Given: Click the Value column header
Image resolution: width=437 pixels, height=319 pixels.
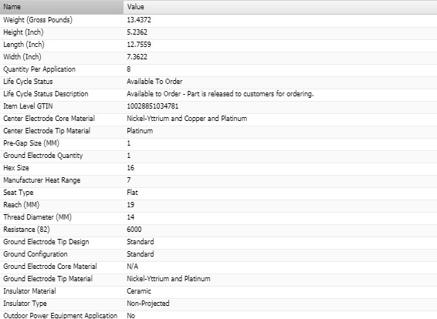Looking at the screenshot, I should pyautogui.click(x=280, y=7).
